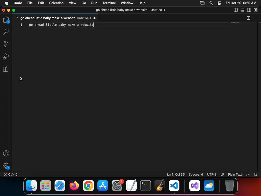Open the Help menu
Image resolution: width=261 pixels, height=196 pixels.
(x=142, y=3)
